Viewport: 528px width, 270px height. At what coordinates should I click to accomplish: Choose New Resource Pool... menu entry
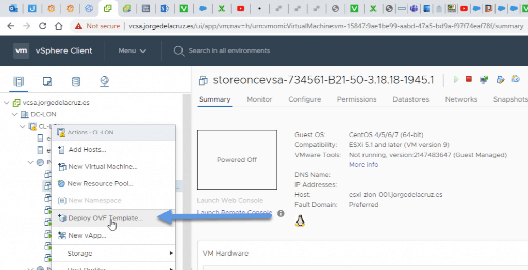pos(113,184)
